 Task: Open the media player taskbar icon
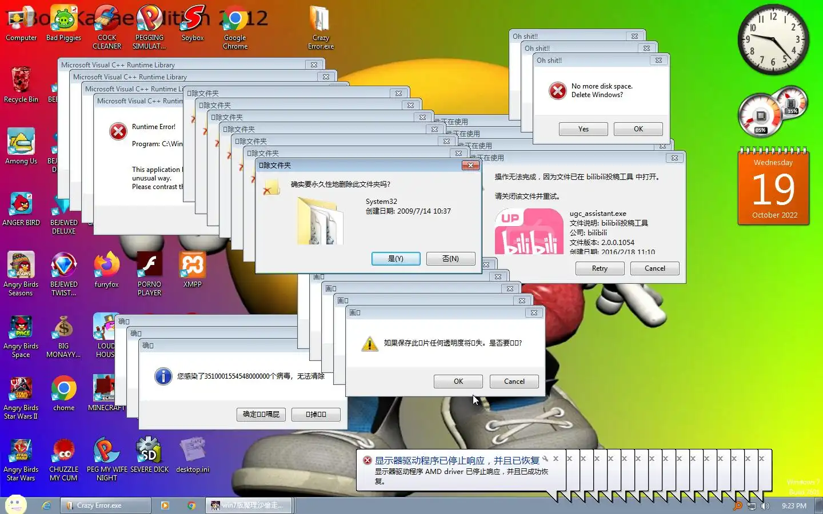pyautogui.click(x=165, y=505)
